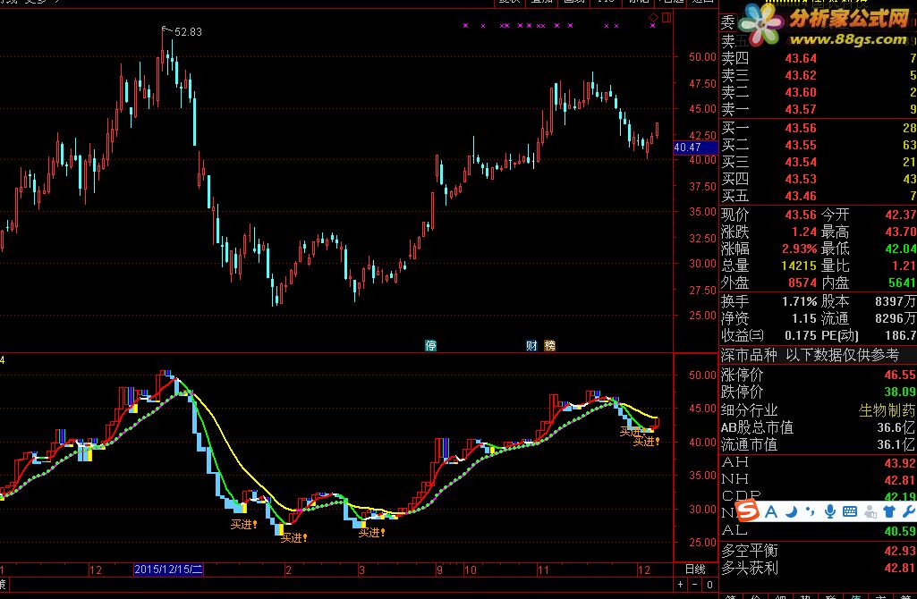Click the blue 财 marker under the chart
The width and height of the screenshot is (917, 599).
point(531,345)
